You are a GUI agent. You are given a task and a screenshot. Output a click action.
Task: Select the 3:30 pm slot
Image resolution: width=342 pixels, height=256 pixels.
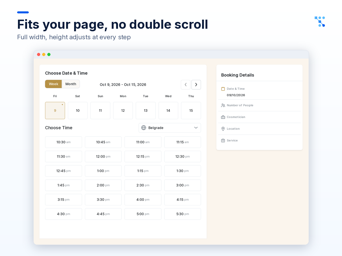(103, 200)
